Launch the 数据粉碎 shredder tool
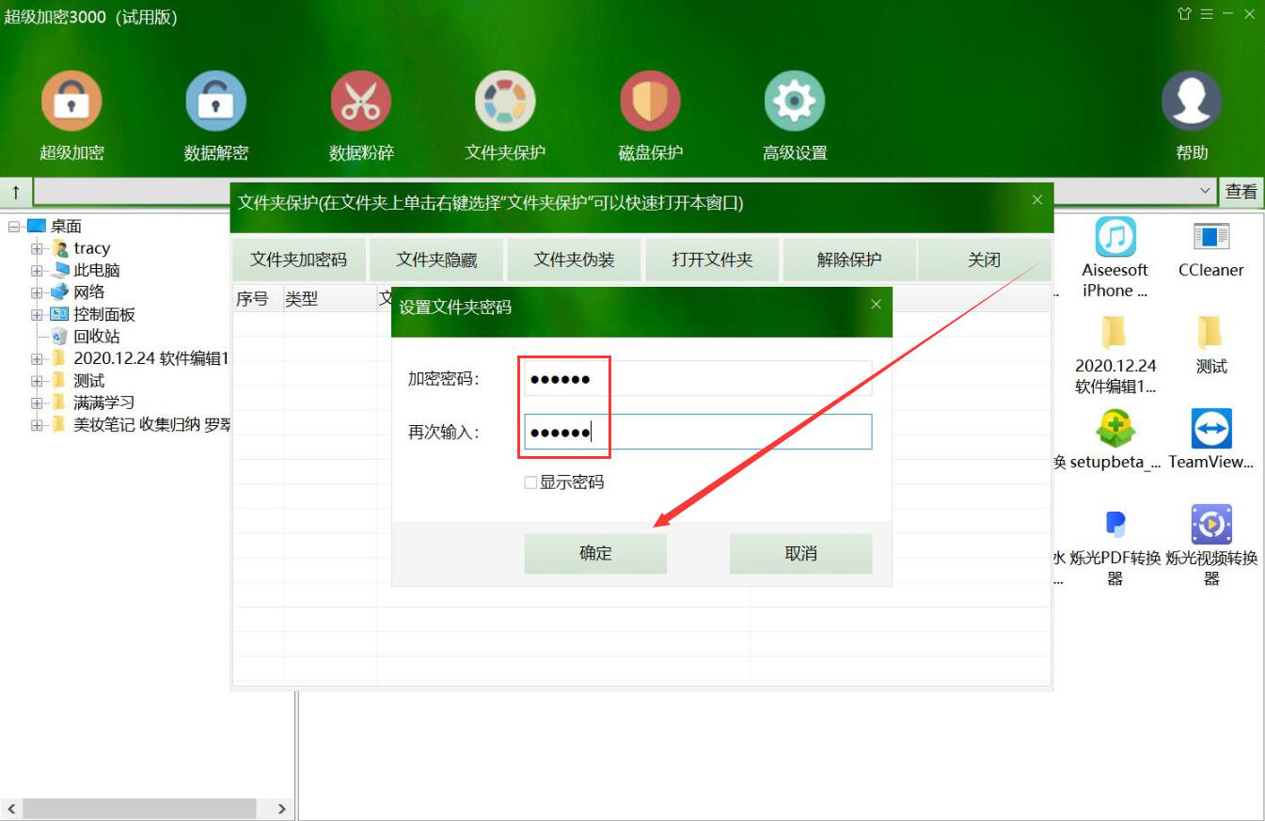Image resolution: width=1265 pixels, height=821 pixels. [361, 116]
